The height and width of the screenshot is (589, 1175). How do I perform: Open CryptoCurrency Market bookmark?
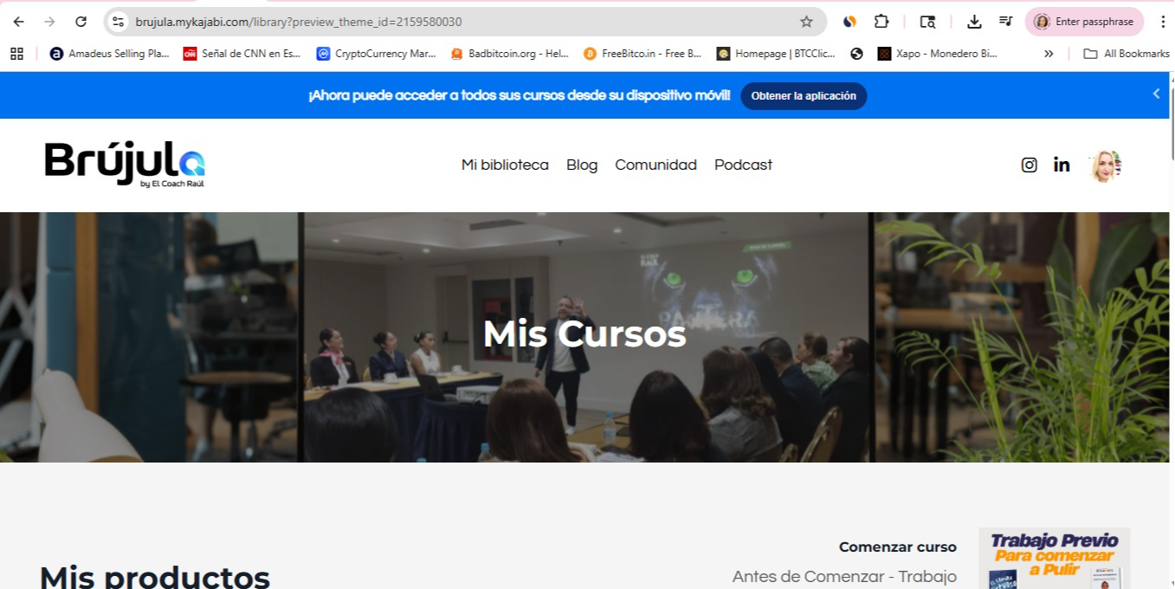[376, 54]
